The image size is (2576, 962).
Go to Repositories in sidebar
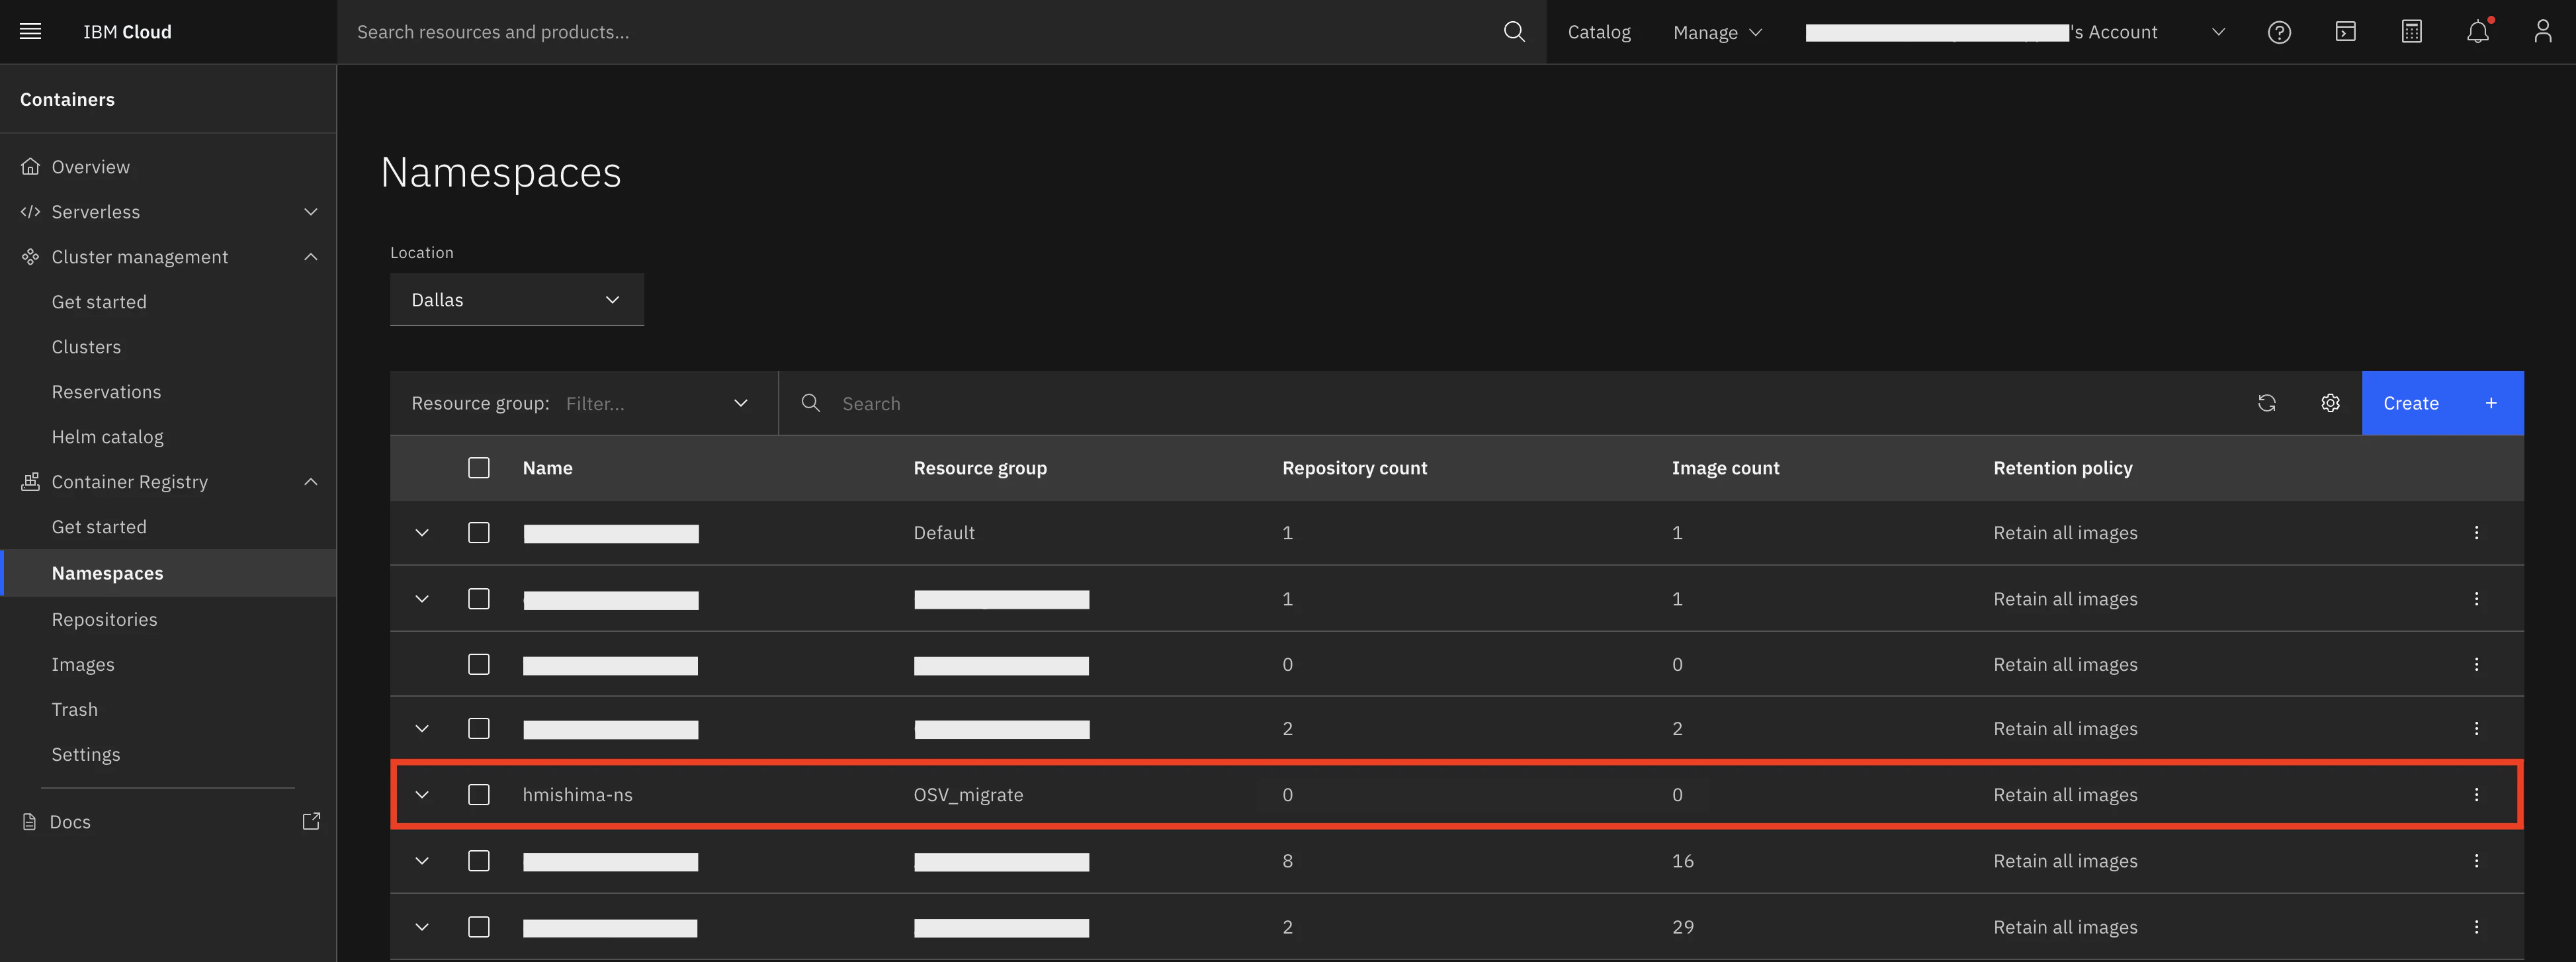(104, 619)
